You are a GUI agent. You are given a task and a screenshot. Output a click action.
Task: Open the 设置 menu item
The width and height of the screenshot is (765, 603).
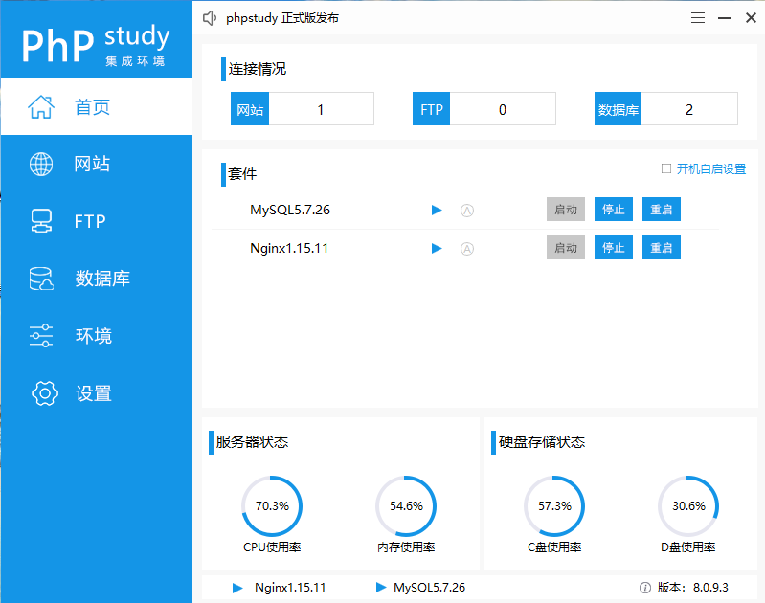(x=97, y=393)
